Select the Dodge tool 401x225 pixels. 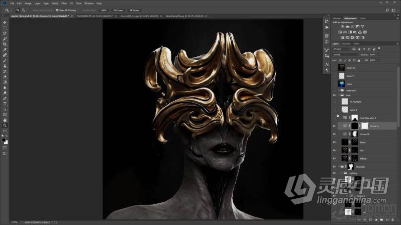(4, 93)
